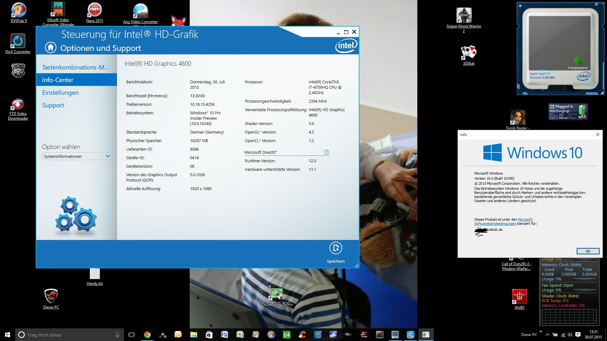Image resolution: width=607 pixels, height=341 pixels.
Task: Expand the Dieser PC toolbar chevron
Action: pyautogui.click(x=541, y=332)
